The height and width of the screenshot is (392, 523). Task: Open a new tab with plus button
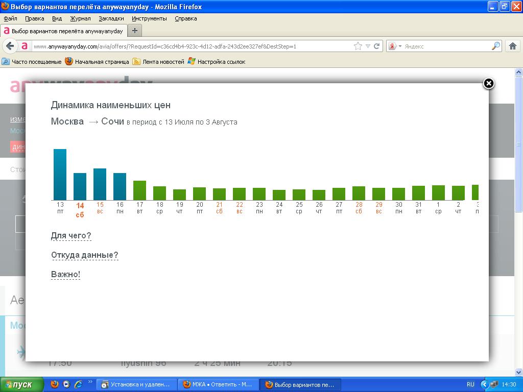[x=135, y=31]
